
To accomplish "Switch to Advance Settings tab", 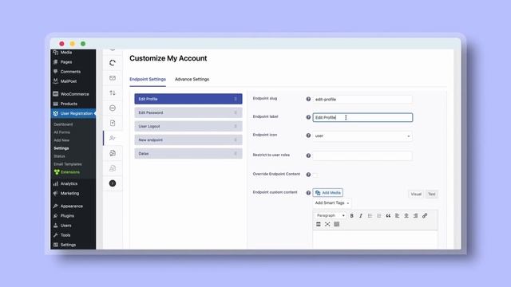I will [x=192, y=80].
